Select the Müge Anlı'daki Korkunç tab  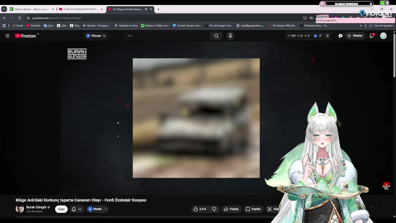(x=127, y=9)
